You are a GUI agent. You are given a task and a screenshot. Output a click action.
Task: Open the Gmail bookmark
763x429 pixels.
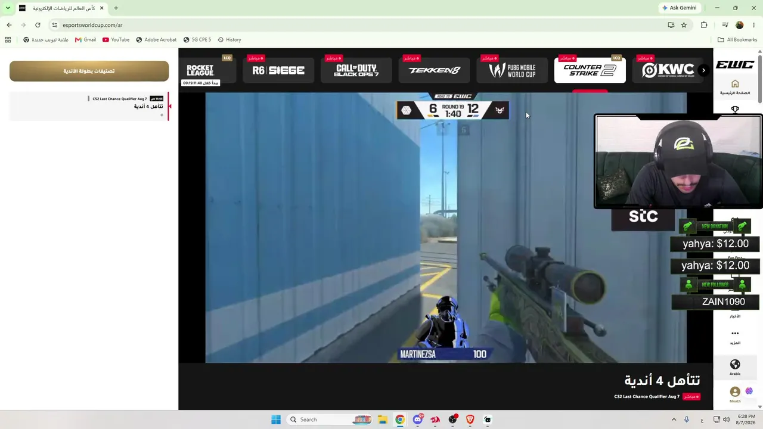85,40
